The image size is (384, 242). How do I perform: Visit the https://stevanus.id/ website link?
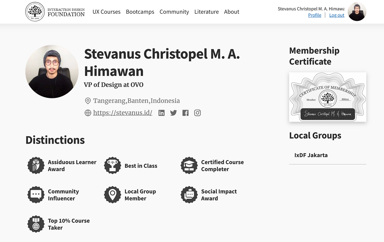(x=123, y=113)
